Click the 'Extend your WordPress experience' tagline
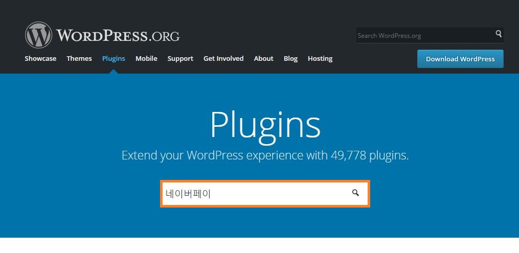The height and width of the screenshot is (253, 519). (x=265, y=155)
